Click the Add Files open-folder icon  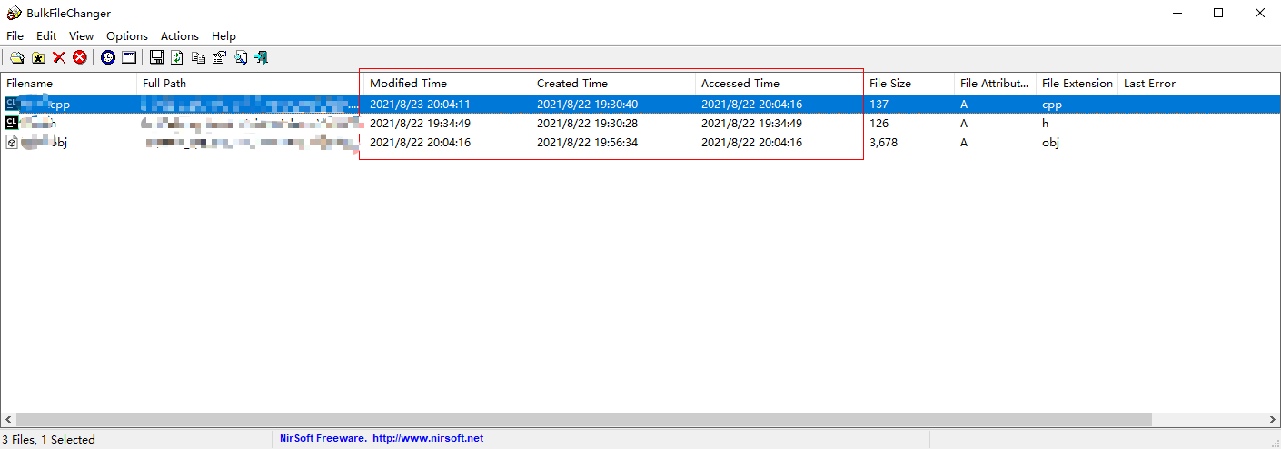click(16, 57)
